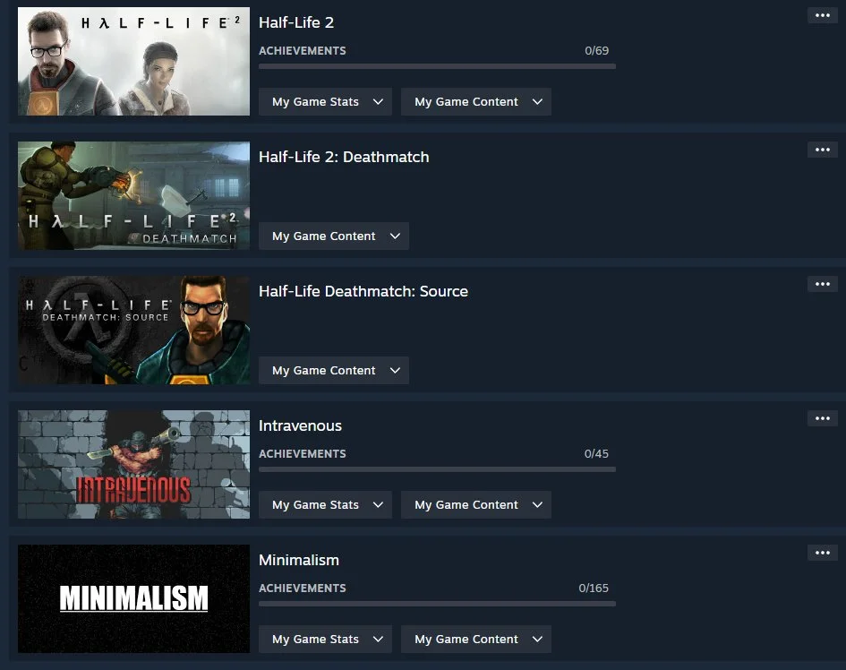Open the Half-Life Deathmatch: Source cover image

pos(133,331)
